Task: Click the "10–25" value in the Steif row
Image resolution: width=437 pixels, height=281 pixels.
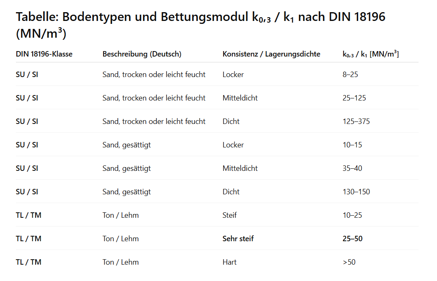Action: click(352, 215)
